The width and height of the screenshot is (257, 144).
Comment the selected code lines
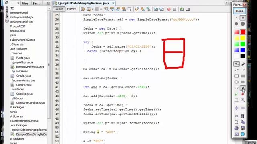coord(182,9)
